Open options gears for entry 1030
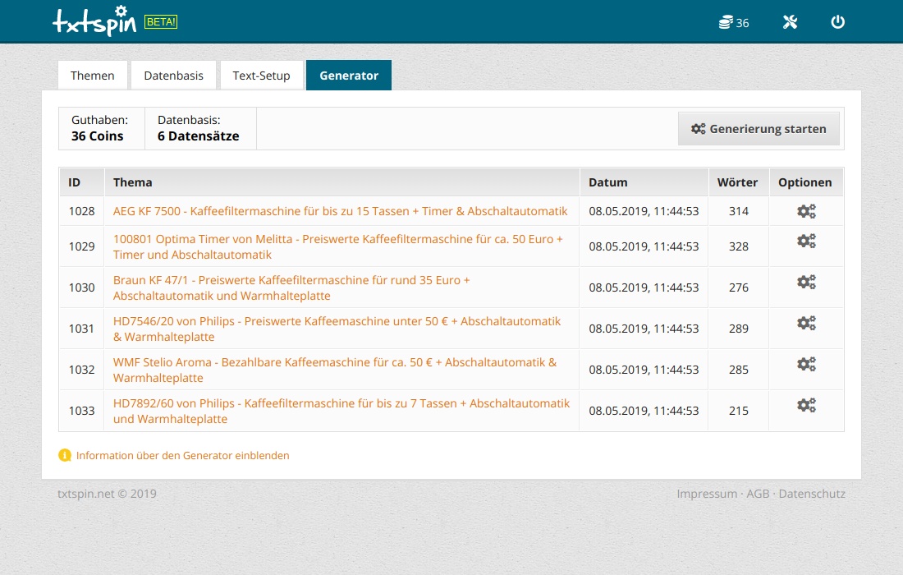Viewport: 903px width, 575px height. (x=806, y=282)
